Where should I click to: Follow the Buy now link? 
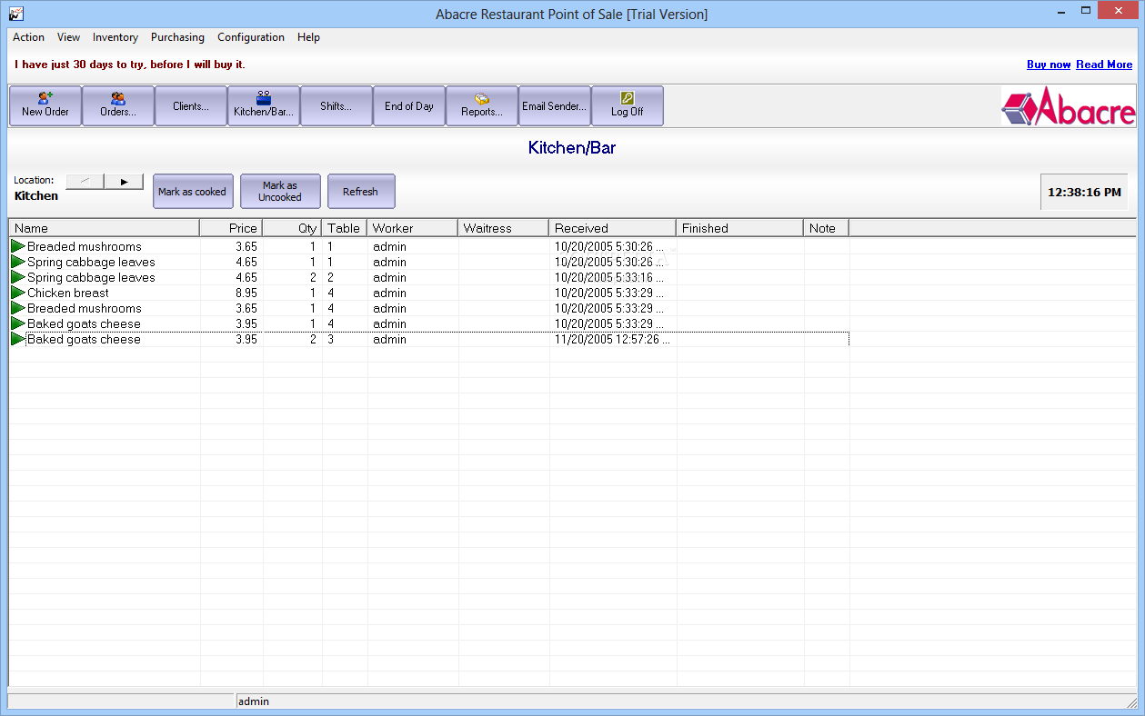[x=1049, y=65]
